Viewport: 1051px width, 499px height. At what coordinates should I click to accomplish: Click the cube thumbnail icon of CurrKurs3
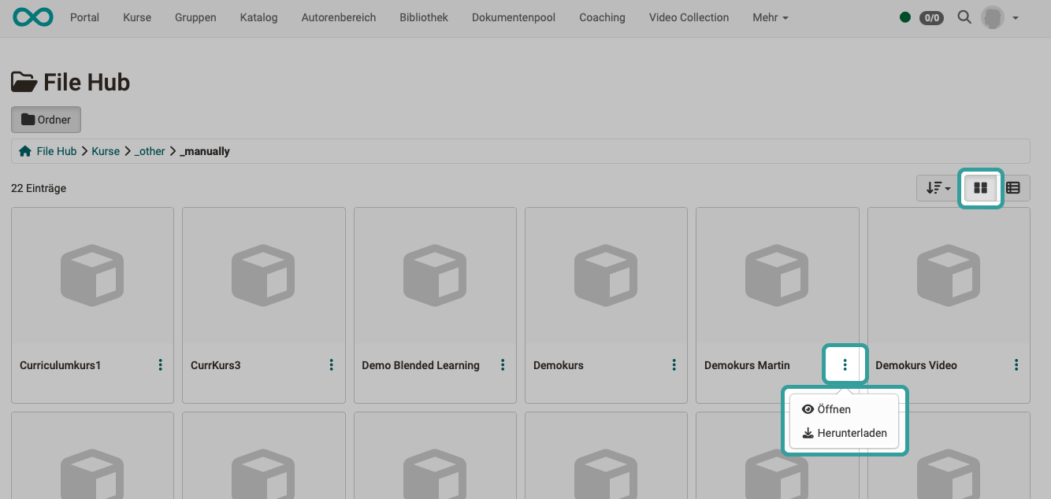[263, 275]
